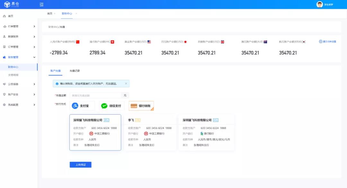
Task: Collapse the 财务管理 menu section
Action: (x=34, y=57)
